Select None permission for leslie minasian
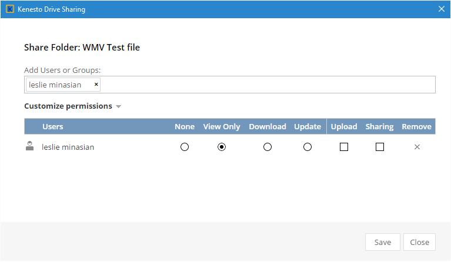This screenshot has width=451, height=262. (x=185, y=147)
